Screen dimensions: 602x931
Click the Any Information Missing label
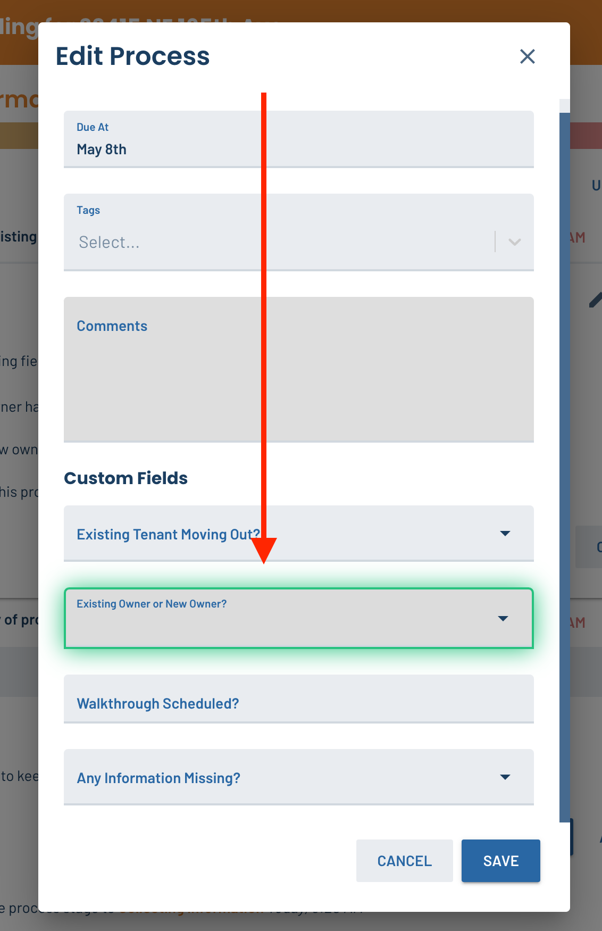[158, 778]
